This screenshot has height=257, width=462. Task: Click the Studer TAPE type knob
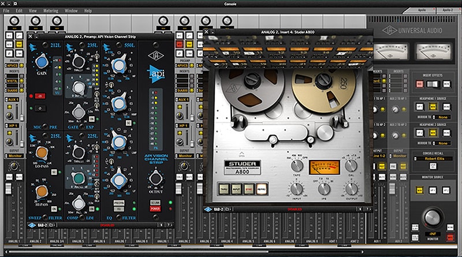click(297, 166)
